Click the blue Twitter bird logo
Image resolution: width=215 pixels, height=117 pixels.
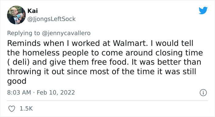(203, 10)
